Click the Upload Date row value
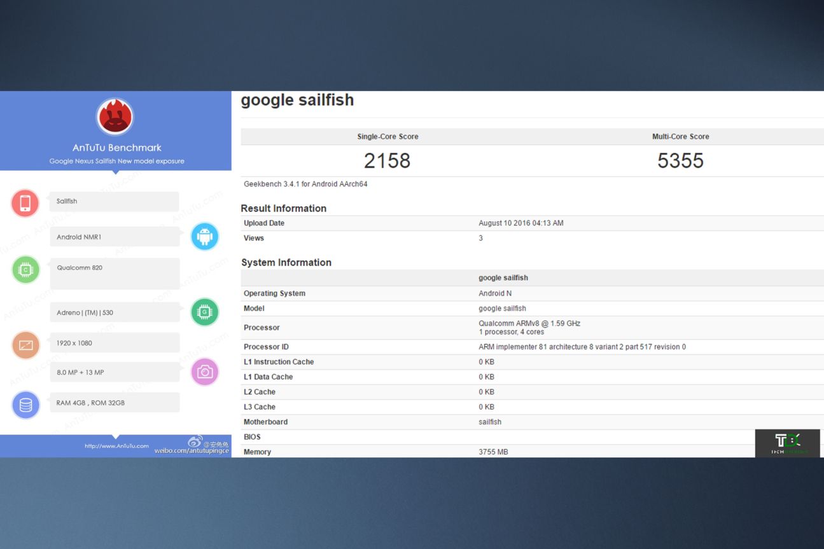This screenshot has width=824, height=549. click(520, 223)
